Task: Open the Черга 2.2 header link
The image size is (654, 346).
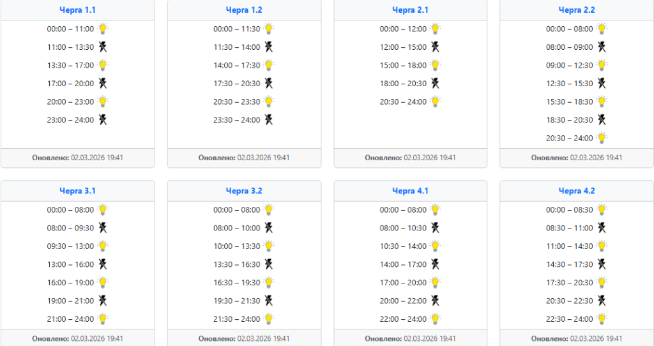Action: pos(577,10)
